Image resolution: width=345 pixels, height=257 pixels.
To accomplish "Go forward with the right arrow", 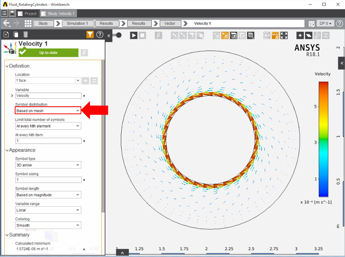I will [x=16, y=23].
